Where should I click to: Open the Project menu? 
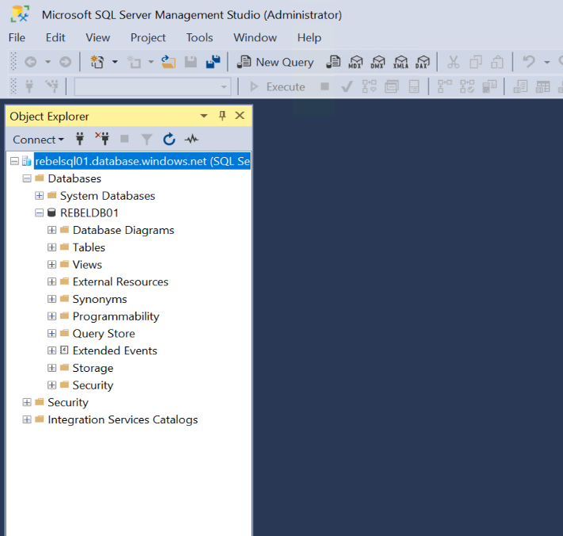pos(148,37)
